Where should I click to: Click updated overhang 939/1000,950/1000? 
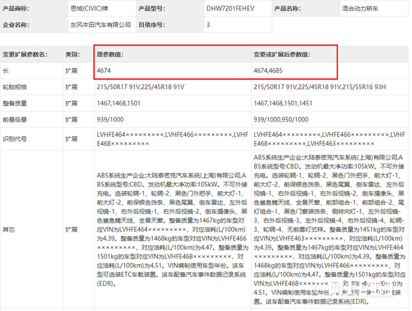(x=281, y=119)
